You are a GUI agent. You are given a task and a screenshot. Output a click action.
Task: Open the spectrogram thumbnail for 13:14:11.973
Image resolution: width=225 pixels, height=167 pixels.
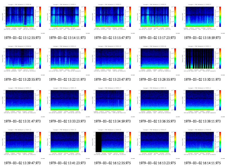[67, 18]
